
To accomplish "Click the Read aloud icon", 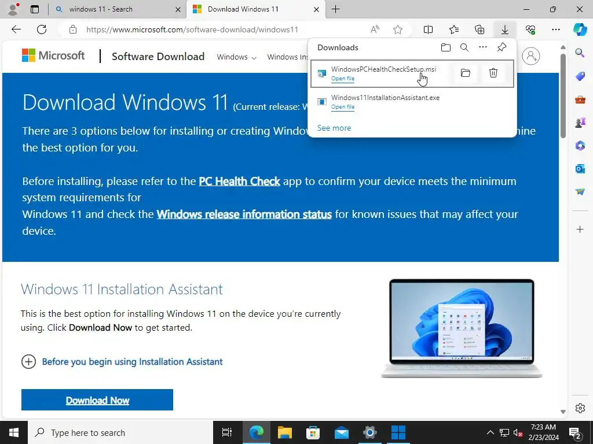I will pyautogui.click(x=375, y=29).
